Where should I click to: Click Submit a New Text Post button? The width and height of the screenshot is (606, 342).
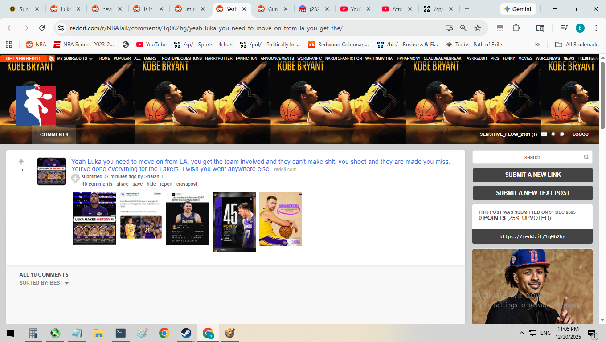(x=533, y=193)
